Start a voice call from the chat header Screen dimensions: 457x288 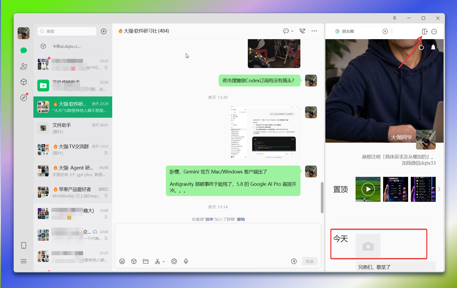(x=302, y=31)
